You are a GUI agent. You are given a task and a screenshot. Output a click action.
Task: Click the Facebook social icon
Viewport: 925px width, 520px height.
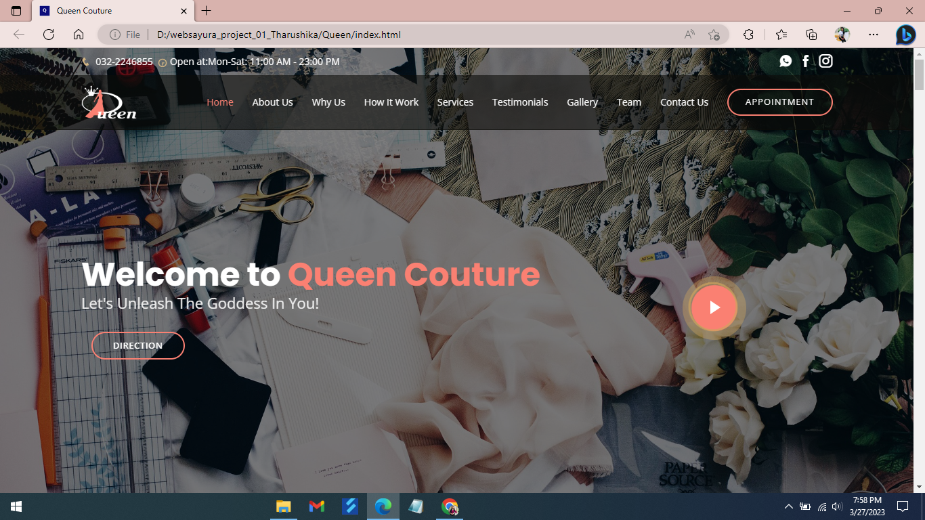805,61
